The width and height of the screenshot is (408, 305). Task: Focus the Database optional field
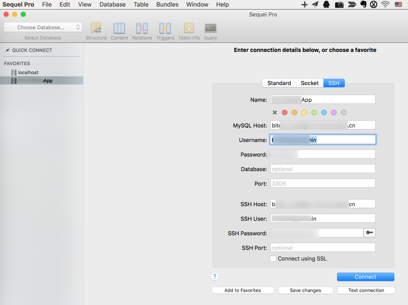click(x=323, y=169)
